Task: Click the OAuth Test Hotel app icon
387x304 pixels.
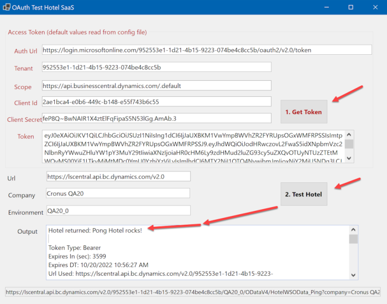Action: pyautogui.click(x=7, y=7)
